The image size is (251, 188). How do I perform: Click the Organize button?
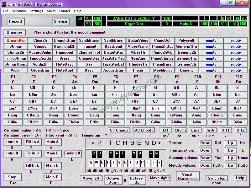tap(14, 32)
